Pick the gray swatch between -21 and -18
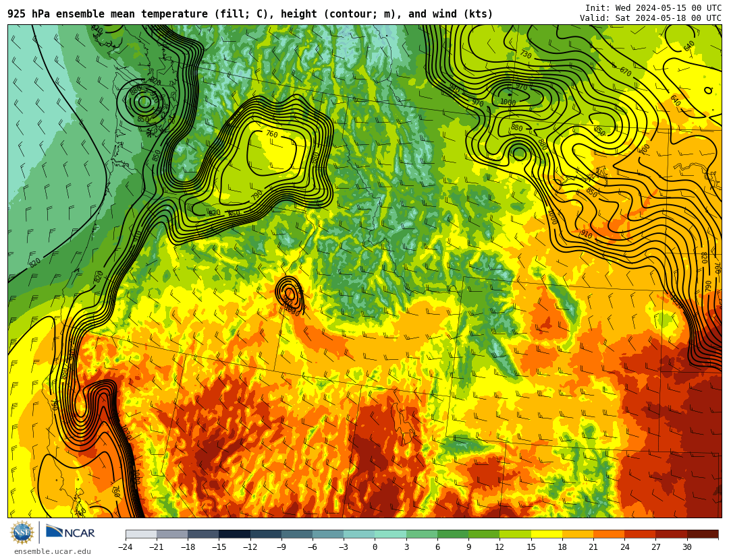729x560 pixels. click(172, 534)
